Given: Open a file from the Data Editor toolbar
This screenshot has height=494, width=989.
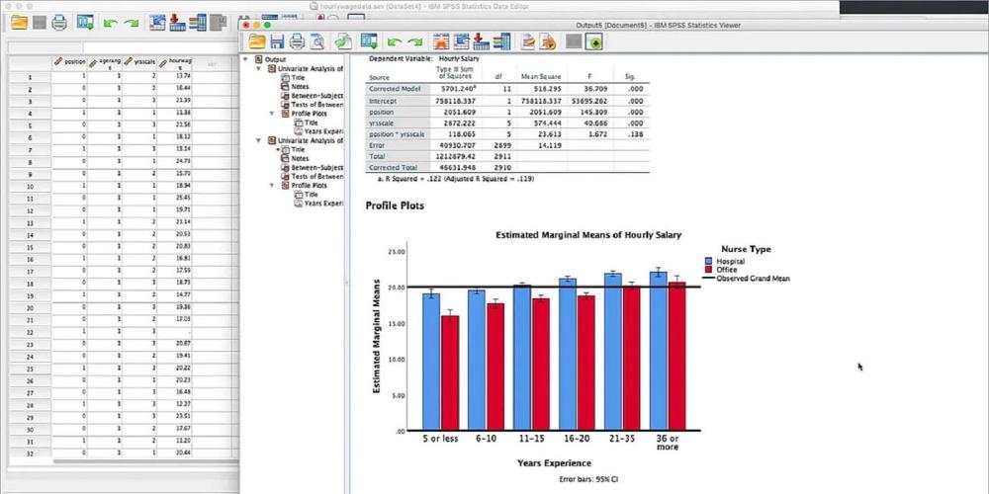Looking at the screenshot, I should click(20, 24).
